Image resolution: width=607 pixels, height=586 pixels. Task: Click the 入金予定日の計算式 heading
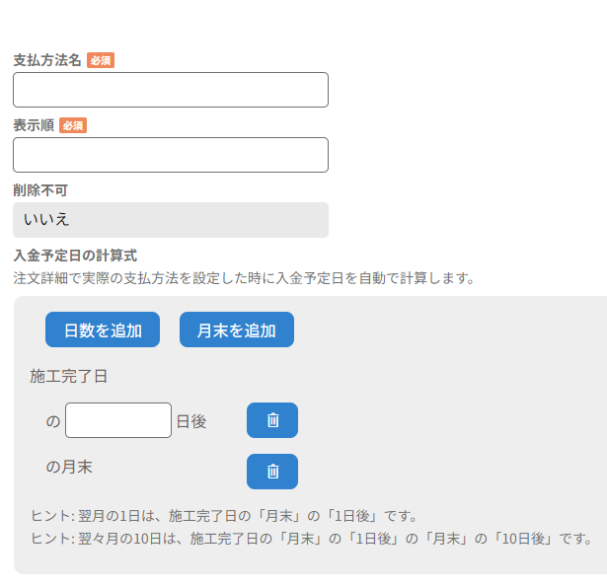point(75,256)
